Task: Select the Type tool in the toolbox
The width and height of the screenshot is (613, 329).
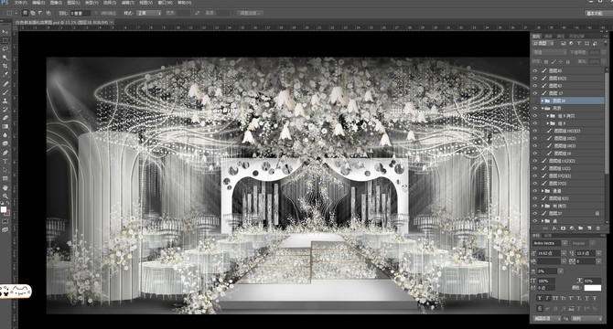Action: tap(5, 162)
